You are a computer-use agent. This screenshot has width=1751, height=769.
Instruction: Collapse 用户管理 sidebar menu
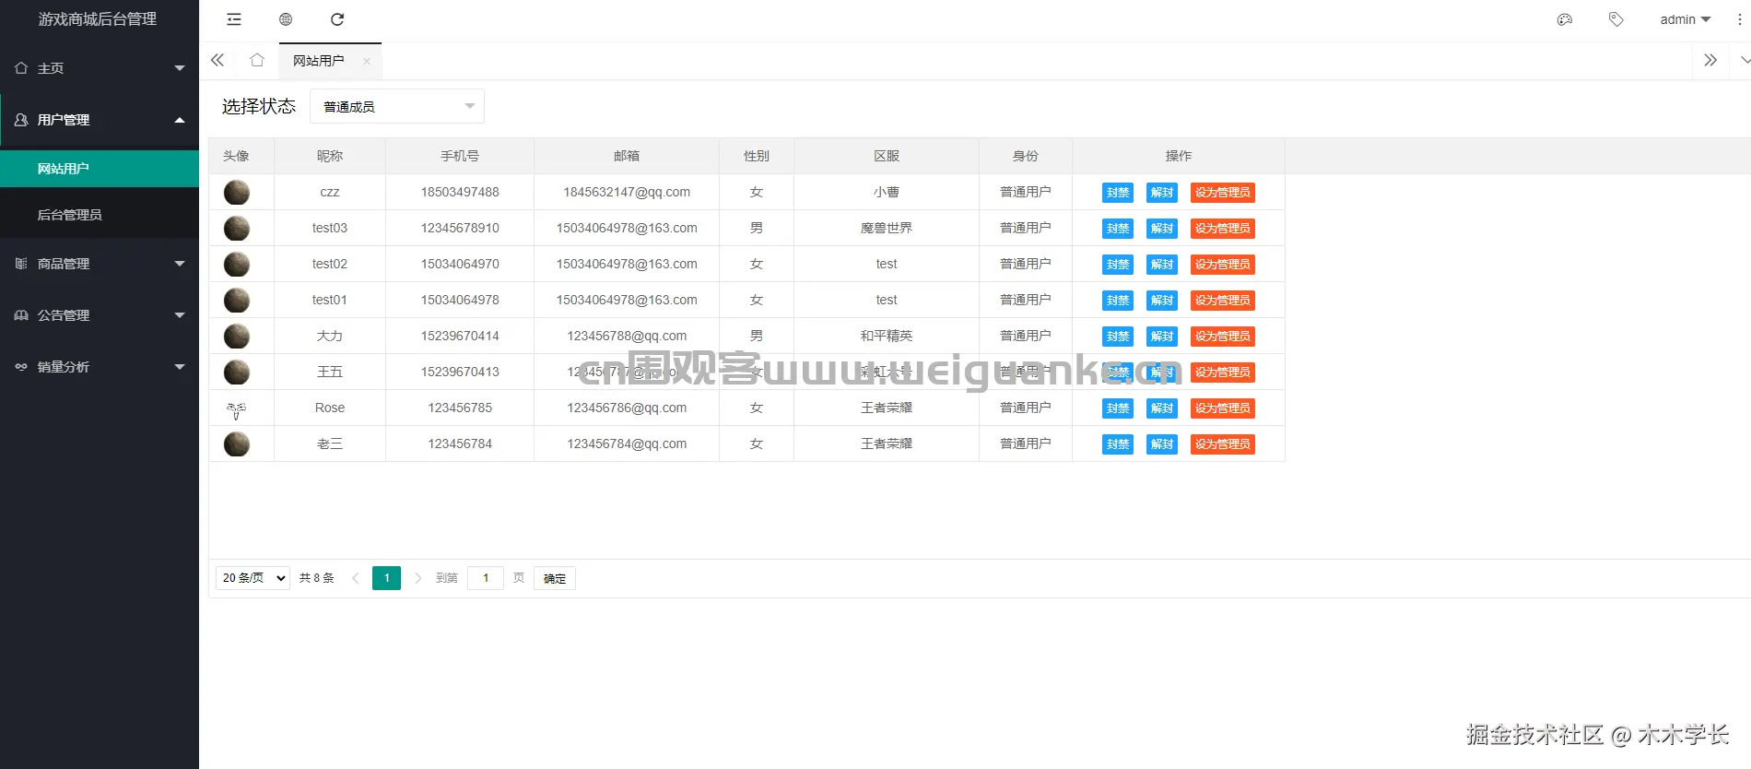100,120
